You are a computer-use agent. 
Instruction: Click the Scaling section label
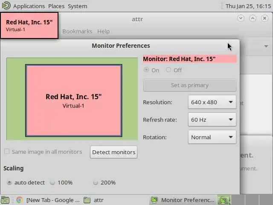pyautogui.click(x=14, y=168)
